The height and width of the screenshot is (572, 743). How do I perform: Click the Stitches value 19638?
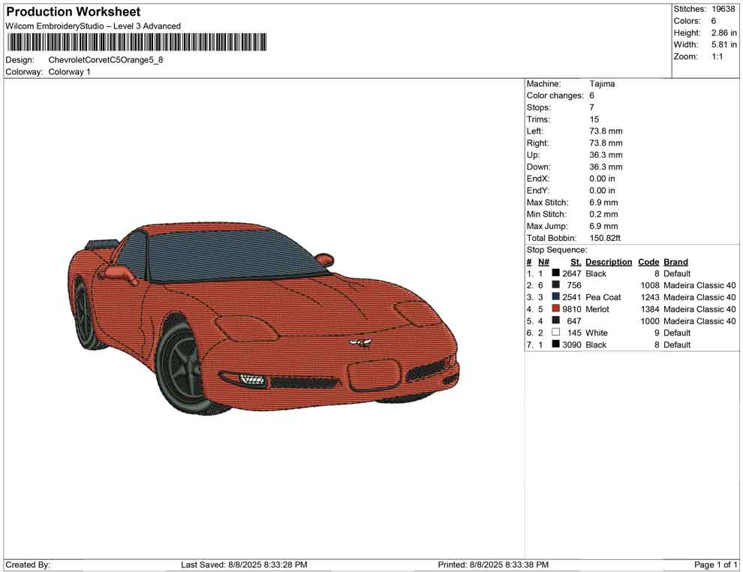(x=723, y=9)
